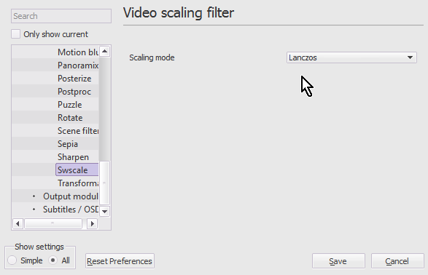
Task: Open the Rotate filter settings
Action: pos(70,118)
